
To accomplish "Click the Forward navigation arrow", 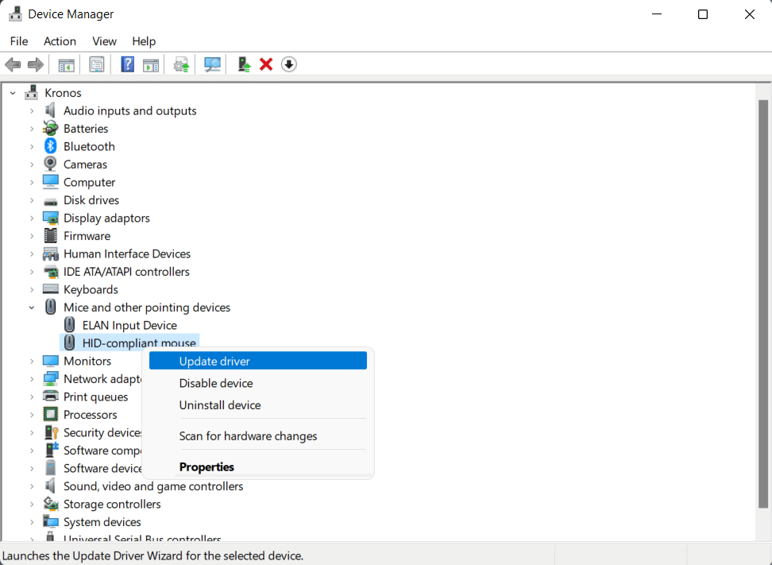I will click(36, 64).
